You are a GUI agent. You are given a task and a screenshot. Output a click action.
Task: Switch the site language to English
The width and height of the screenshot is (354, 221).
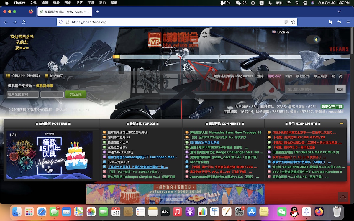pos(281,32)
